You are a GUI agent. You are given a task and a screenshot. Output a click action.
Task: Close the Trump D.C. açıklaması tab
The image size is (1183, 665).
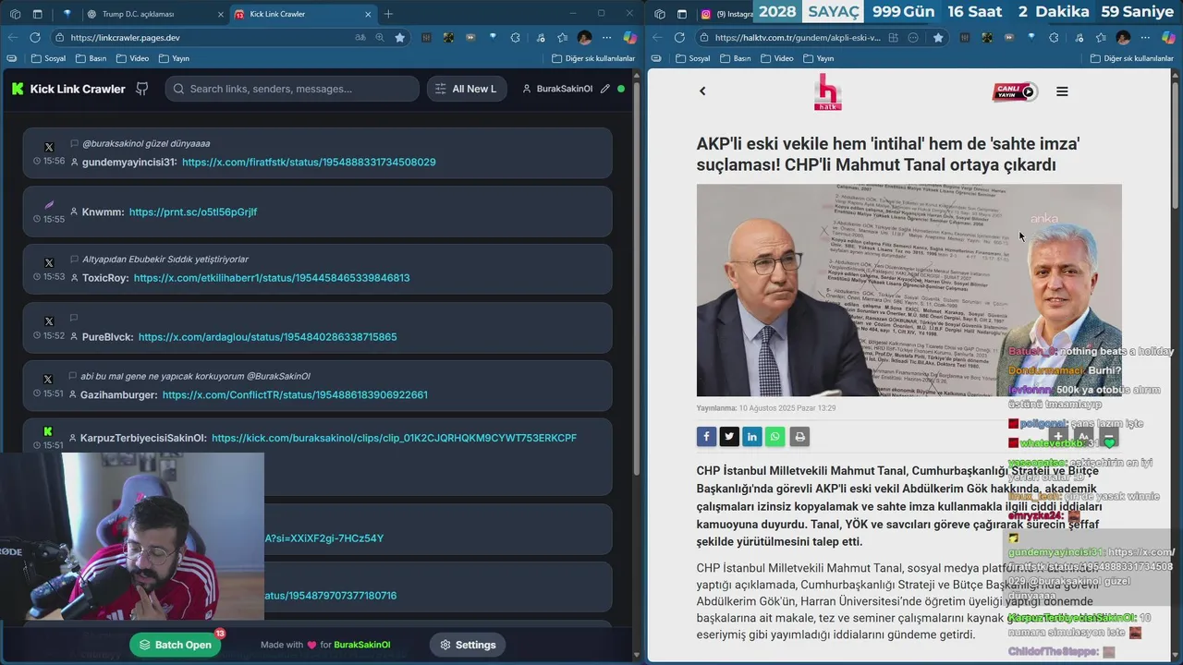[220, 14]
